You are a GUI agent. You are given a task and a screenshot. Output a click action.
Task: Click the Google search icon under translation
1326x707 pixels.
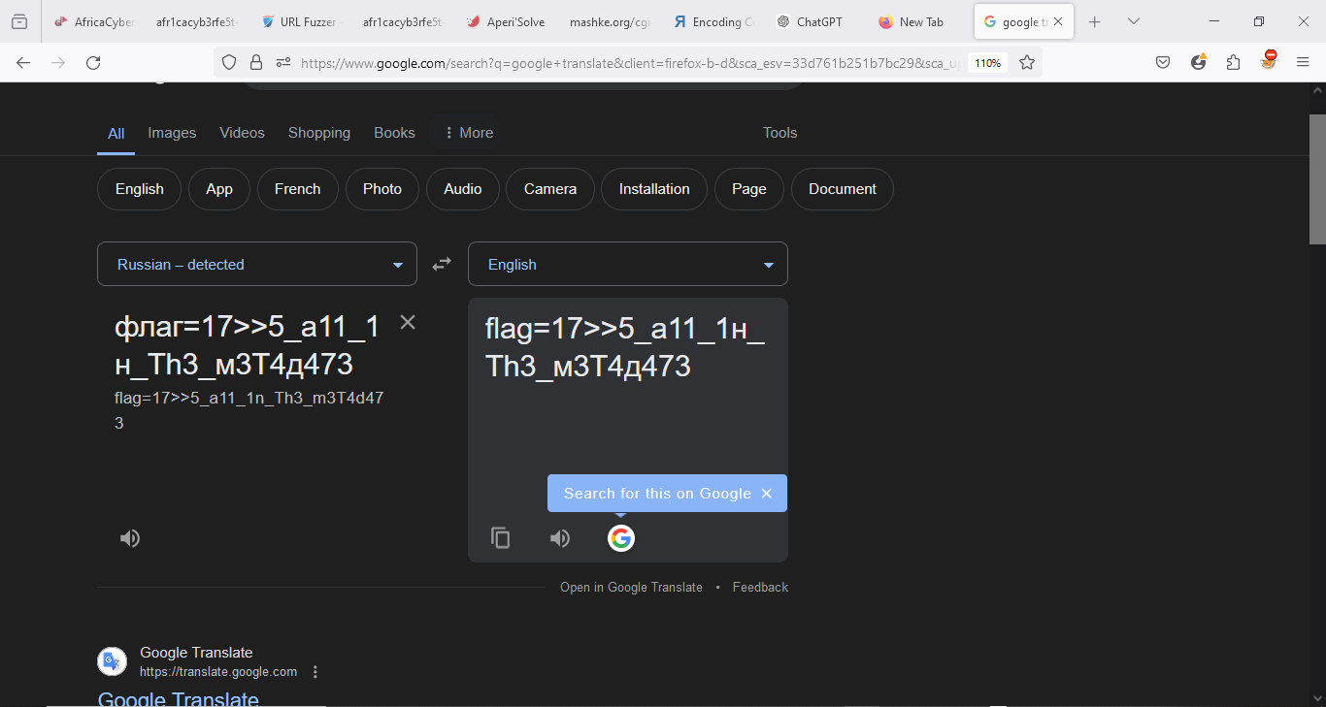pos(621,538)
